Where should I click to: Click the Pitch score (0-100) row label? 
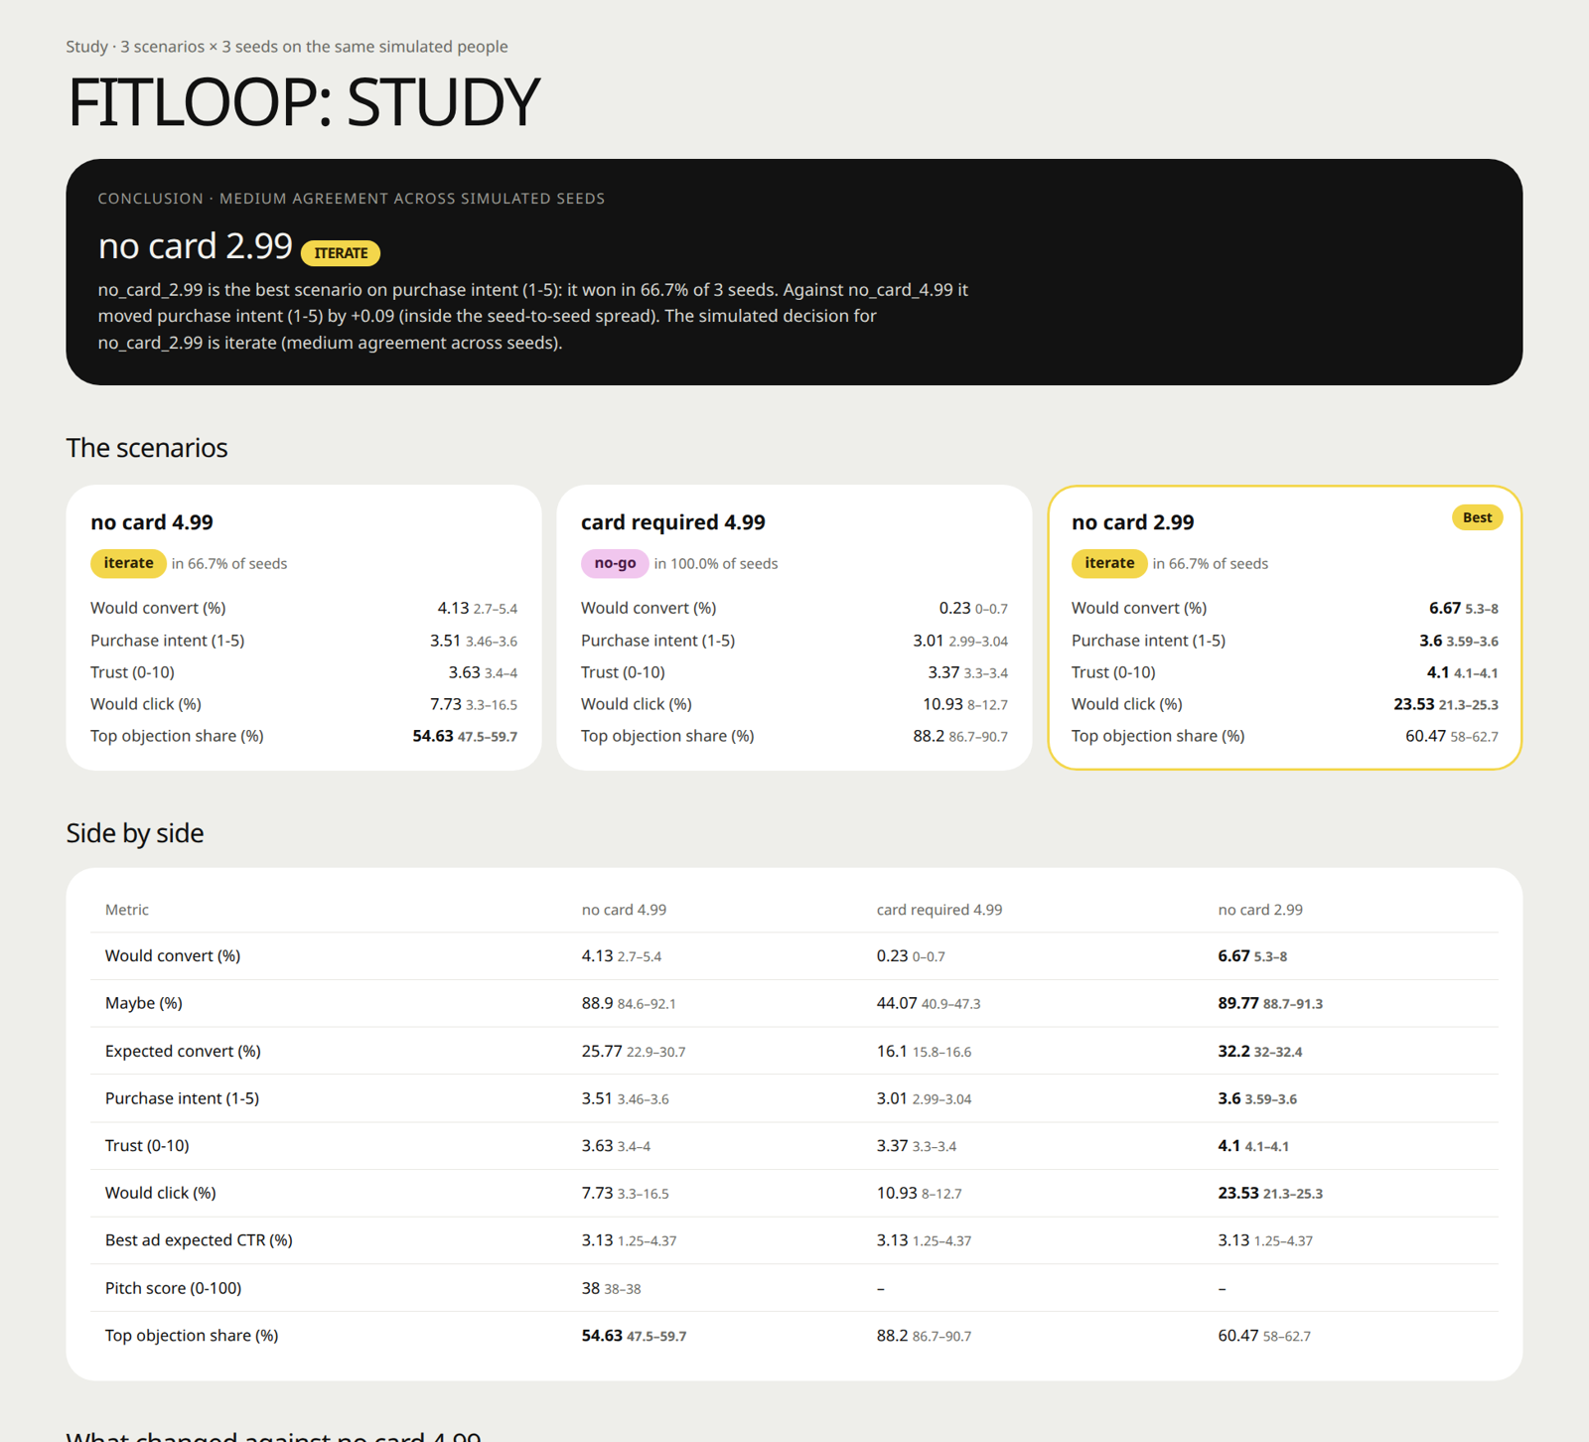click(x=173, y=1288)
